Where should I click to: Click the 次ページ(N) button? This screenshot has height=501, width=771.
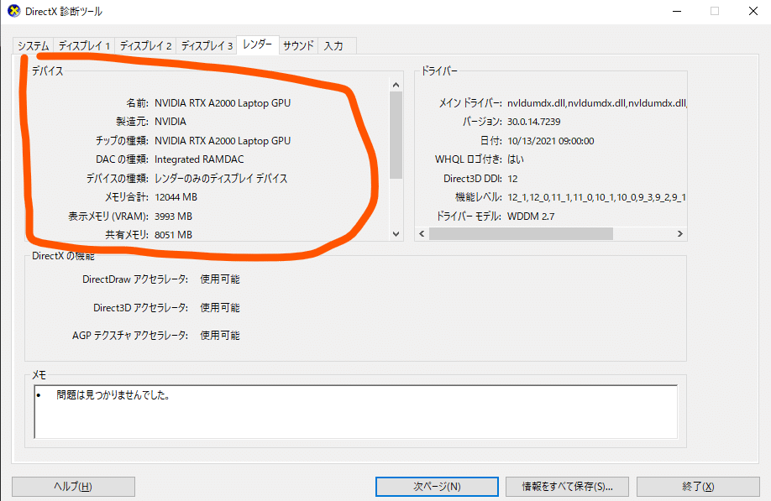pyautogui.click(x=436, y=487)
